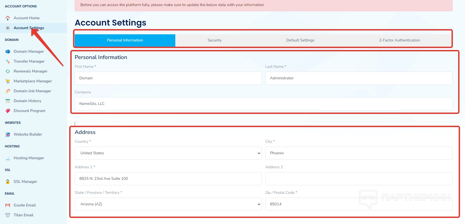
Task: Click the Marketplace Manager cart icon
Action: [x=8, y=81]
